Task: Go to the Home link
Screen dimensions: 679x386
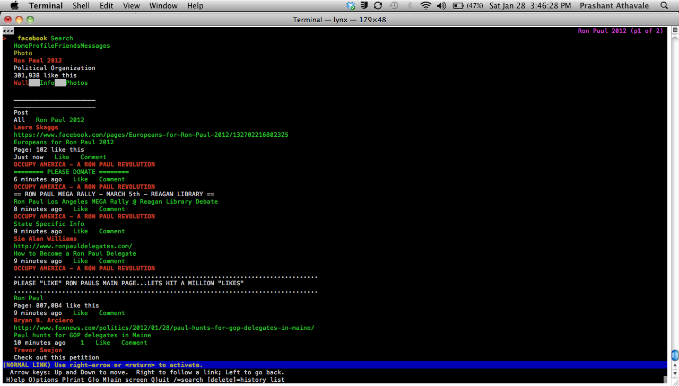Action: 21,46
